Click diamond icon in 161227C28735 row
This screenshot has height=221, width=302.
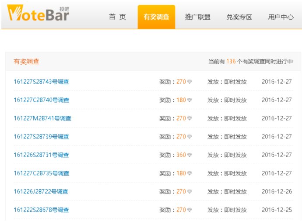(190, 173)
